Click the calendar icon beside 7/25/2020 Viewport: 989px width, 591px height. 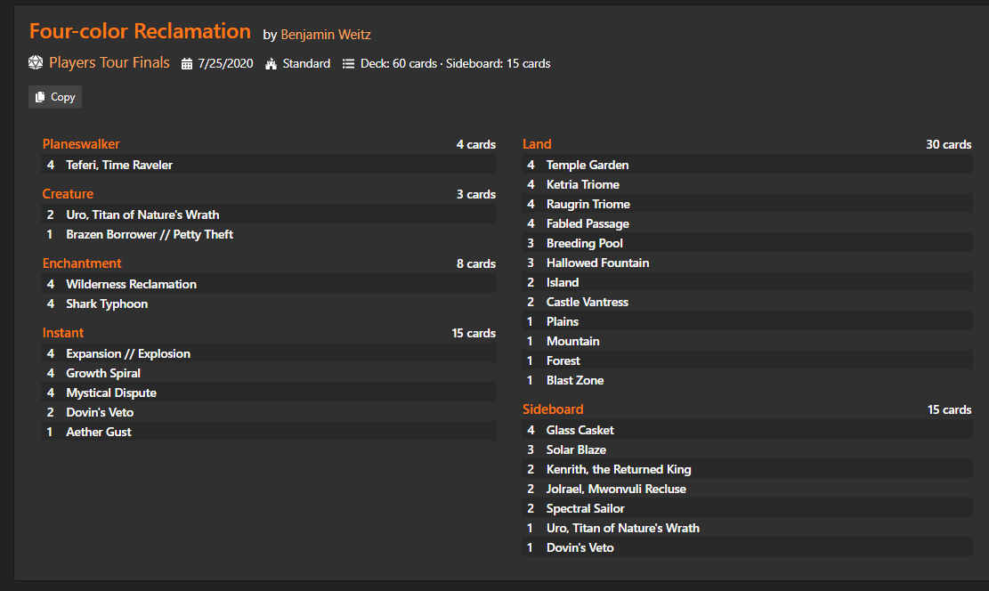coord(187,64)
